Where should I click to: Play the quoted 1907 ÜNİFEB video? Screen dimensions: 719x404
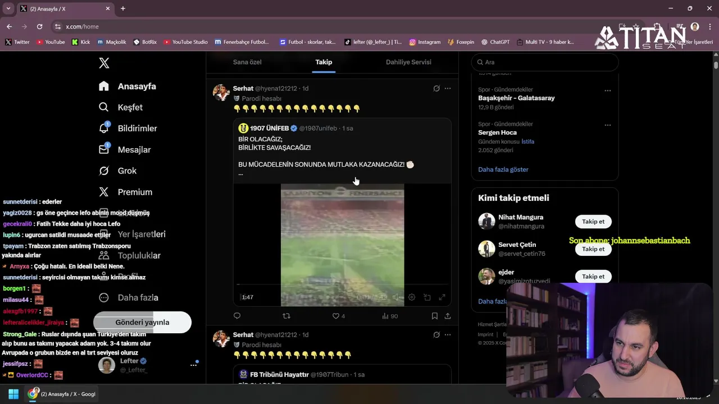pyautogui.click(x=342, y=245)
